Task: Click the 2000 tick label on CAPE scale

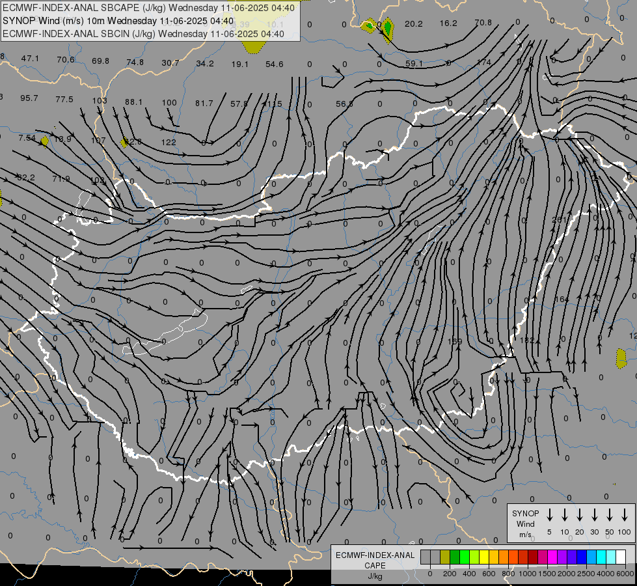Action: click(x=566, y=574)
